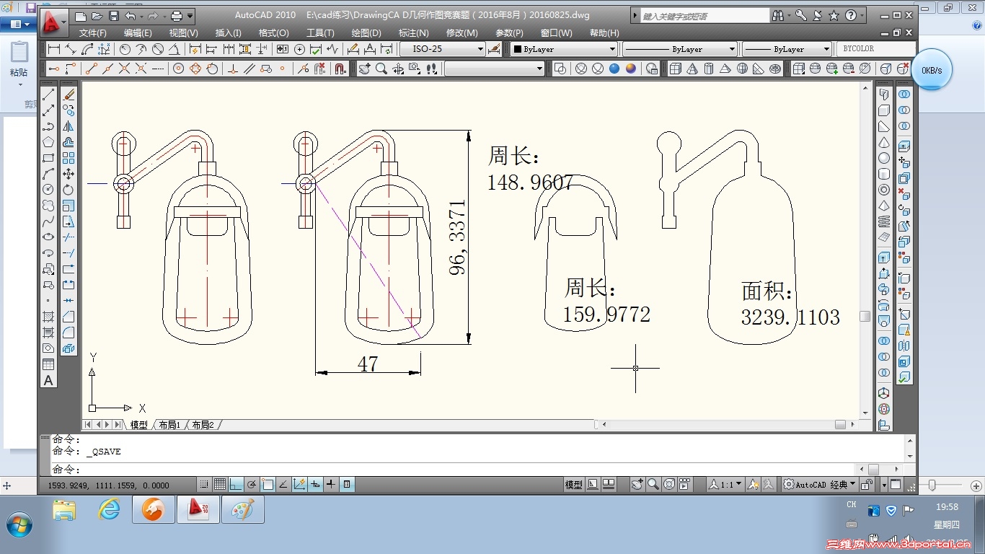Select the Snap to Perpendicular icon
985x554 pixels.
click(233, 69)
